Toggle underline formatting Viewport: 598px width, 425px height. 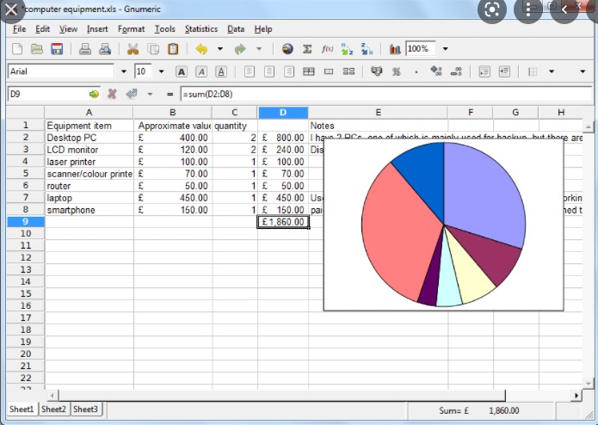pos(221,71)
